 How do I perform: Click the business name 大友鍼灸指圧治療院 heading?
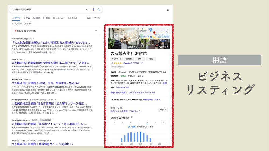(129, 53)
